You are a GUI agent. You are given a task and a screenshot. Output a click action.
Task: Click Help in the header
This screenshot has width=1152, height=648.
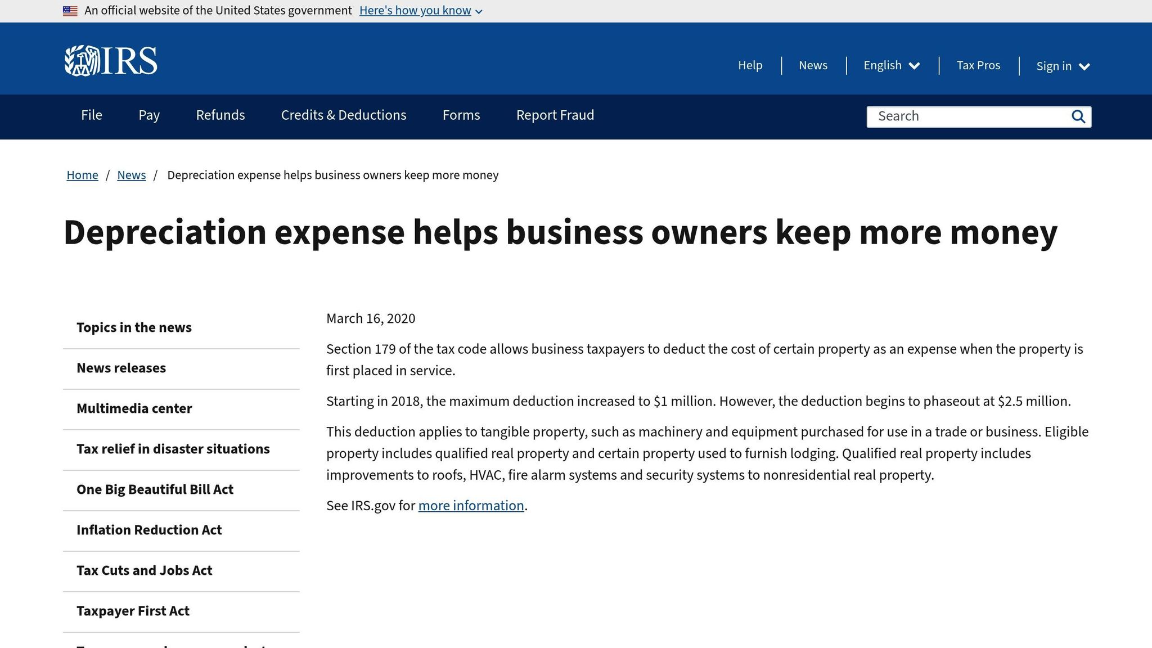click(x=750, y=66)
